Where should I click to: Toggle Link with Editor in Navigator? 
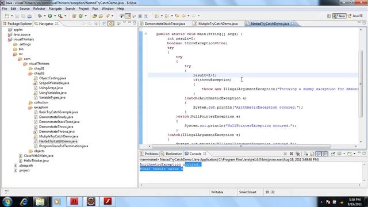click(x=111, y=24)
